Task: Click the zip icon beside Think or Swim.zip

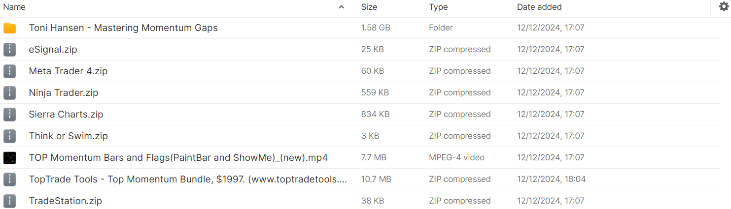Action: (9, 136)
